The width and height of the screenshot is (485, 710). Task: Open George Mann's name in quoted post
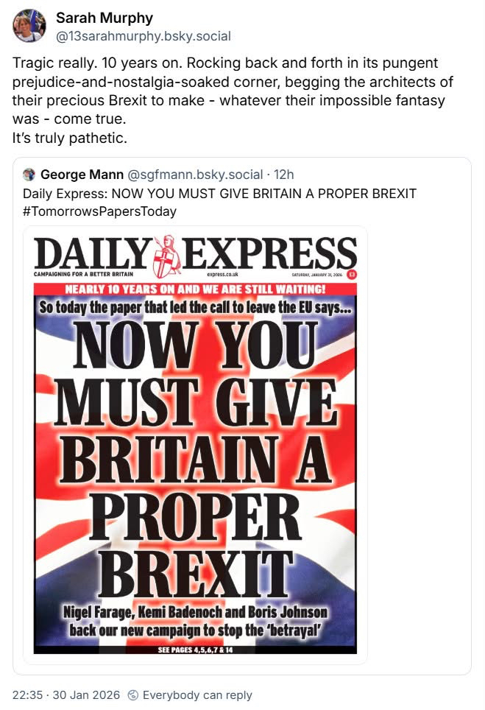pyautogui.click(x=82, y=175)
